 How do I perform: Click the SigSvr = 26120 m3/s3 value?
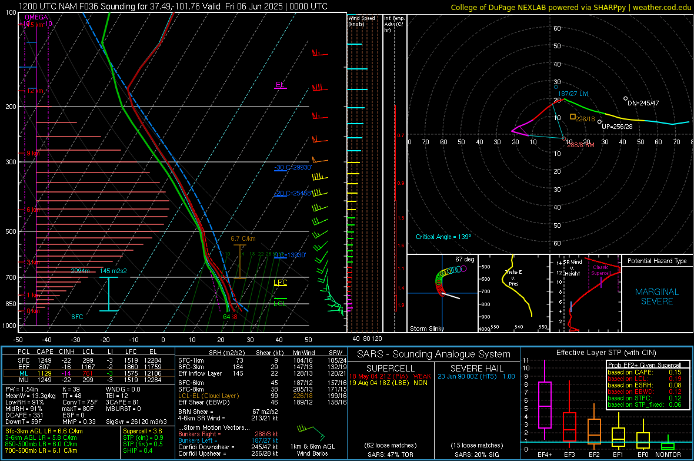coord(137,422)
